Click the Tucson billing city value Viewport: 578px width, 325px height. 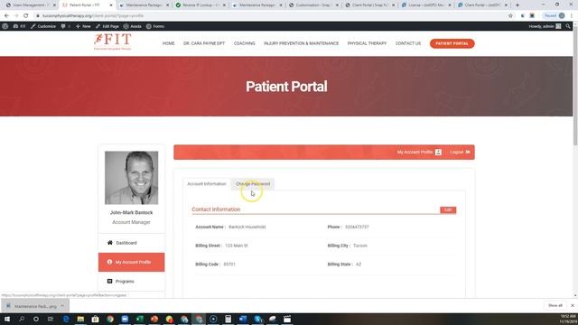coord(360,246)
